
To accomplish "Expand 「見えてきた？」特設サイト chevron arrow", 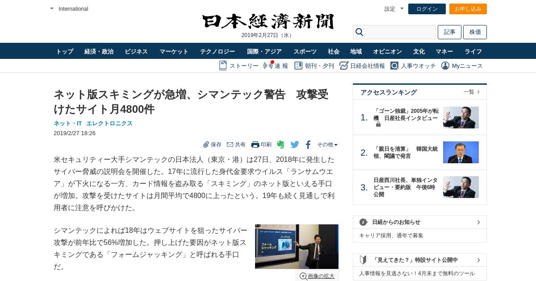I will tap(478, 260).
